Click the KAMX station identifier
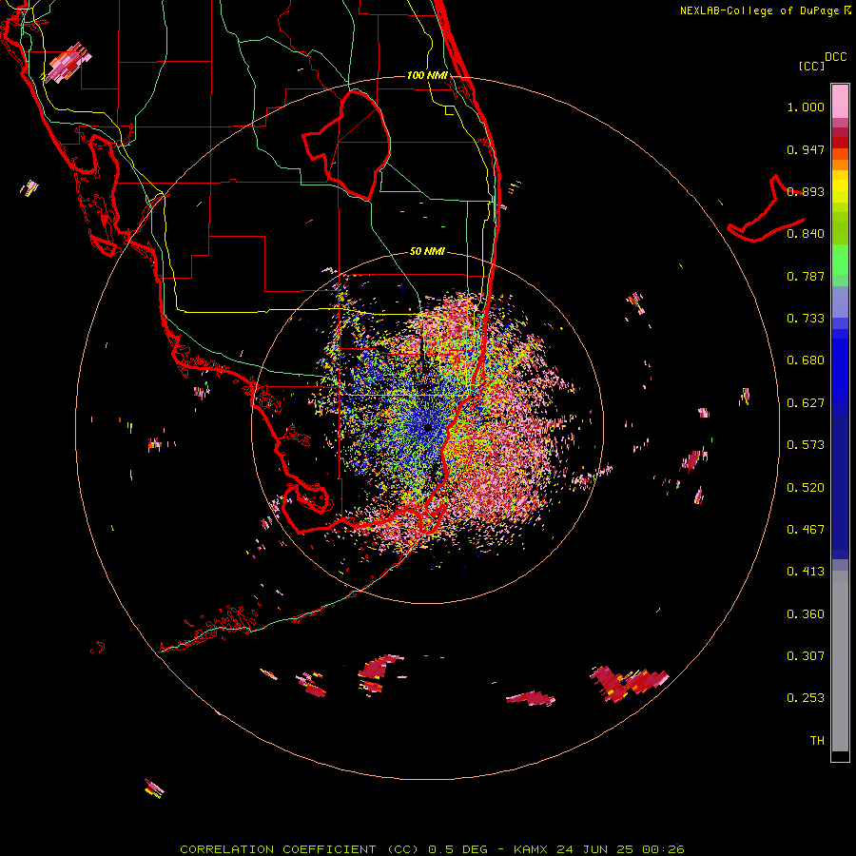856x856 pixels. click(x=532, y=849)
